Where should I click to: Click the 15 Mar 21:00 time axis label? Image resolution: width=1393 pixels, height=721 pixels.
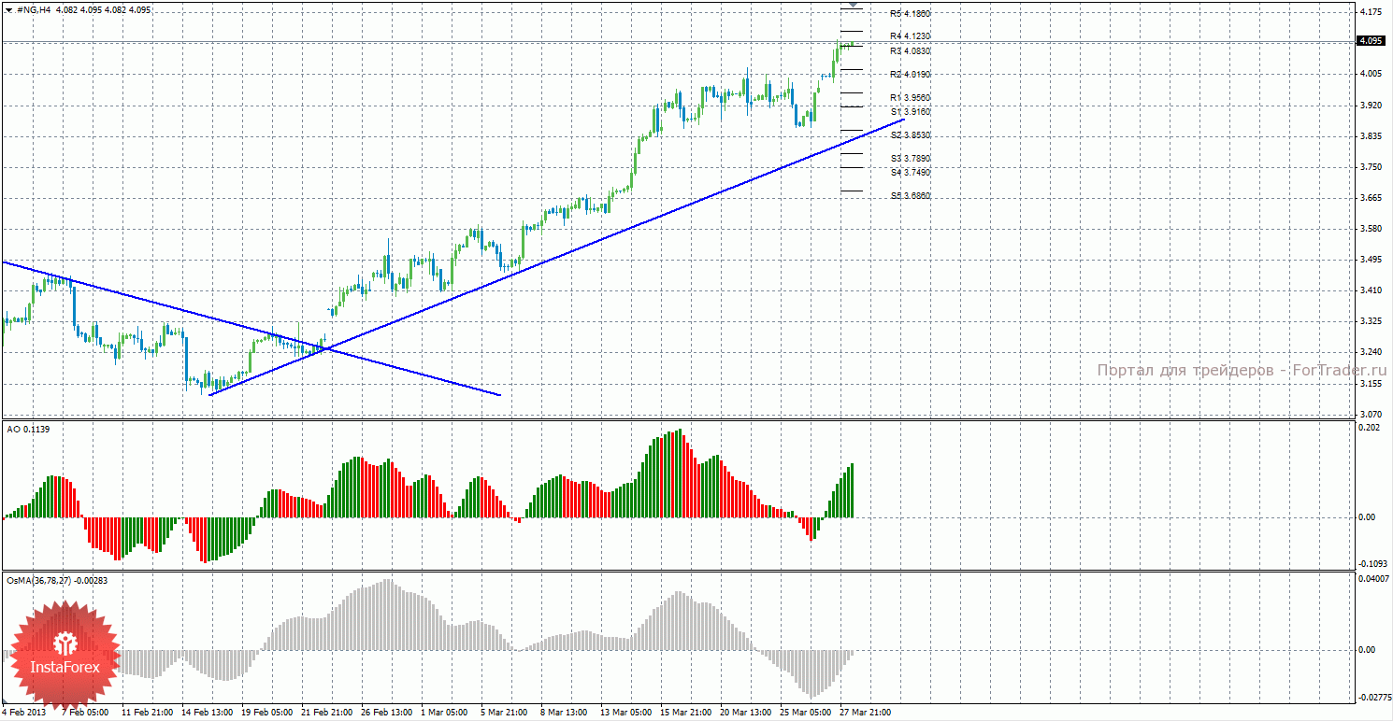tap(684, 713)
